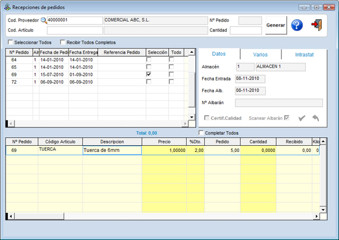Click the Fecha Alb. date field
The width and height of the screenshot is (339, 240).
tap(250, 90)
